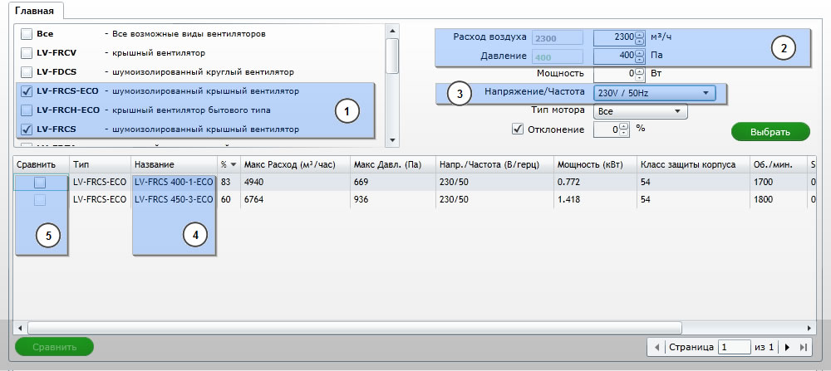The width and height of the screenshot is (831, 371).
Task: Tick compare checkbox for LV-FRCS 400-1-ECO row
Action: click(39, 182)
